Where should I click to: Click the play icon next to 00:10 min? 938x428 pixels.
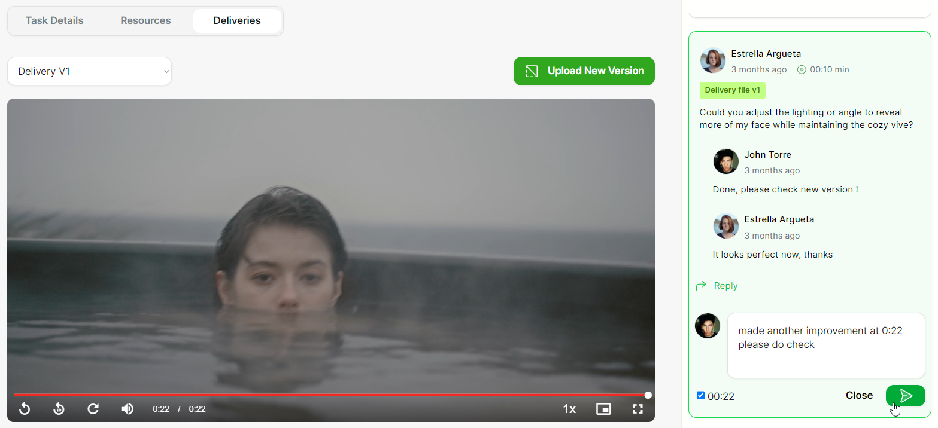coord(802,69)
